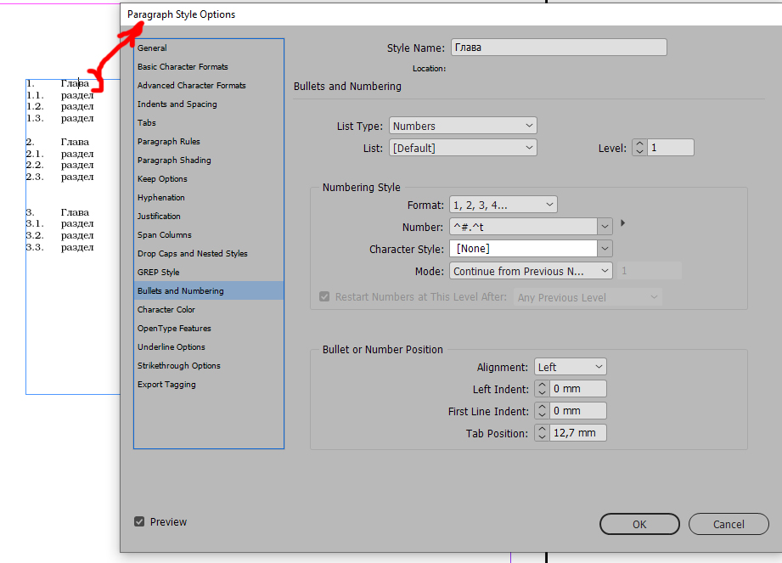Click the Tab Position value field
This screenshot has width=782, height=563.
pos(578,433)
